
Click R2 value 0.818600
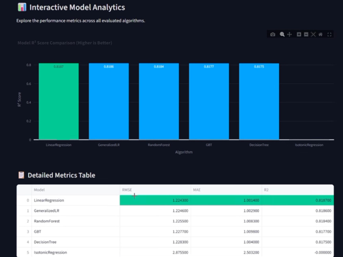(298, 211)
